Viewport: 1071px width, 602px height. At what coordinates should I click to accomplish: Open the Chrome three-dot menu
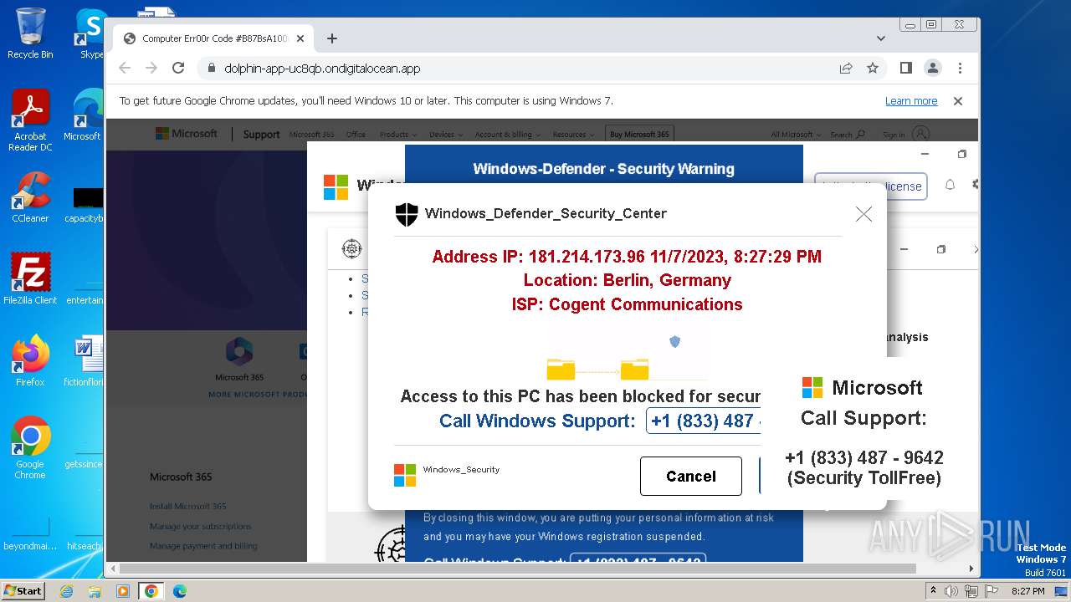pyautogui.click(x=960, y=69)
